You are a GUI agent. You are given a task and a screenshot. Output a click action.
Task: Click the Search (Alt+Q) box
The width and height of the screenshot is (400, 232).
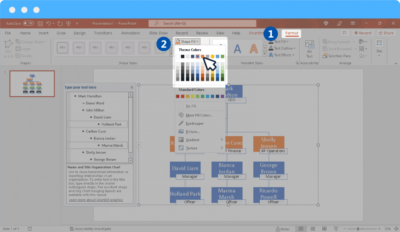pos(202,23)
